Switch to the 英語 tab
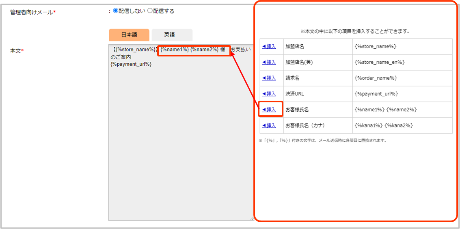This screenshot has height=229, width=460. tap(172, 35)
